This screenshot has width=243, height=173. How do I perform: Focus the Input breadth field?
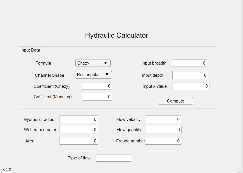189,63
